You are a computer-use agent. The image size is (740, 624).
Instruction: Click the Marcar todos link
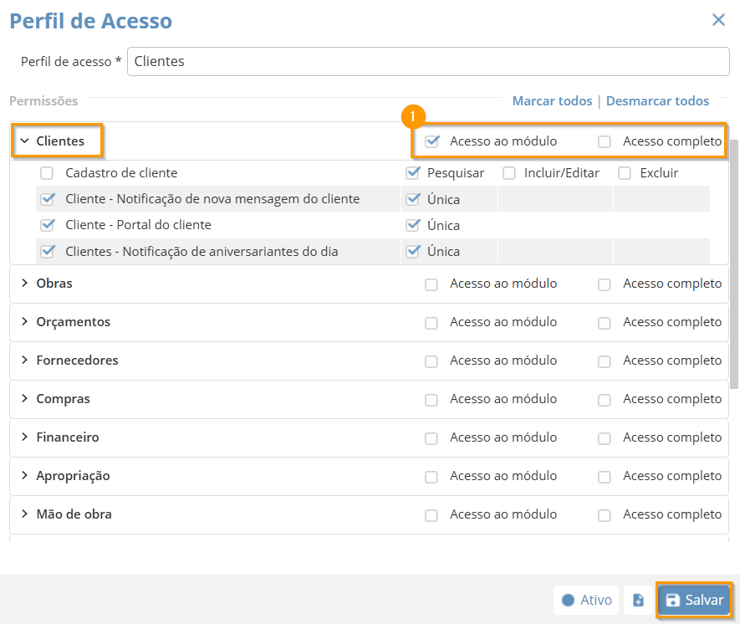pos(552,101)
